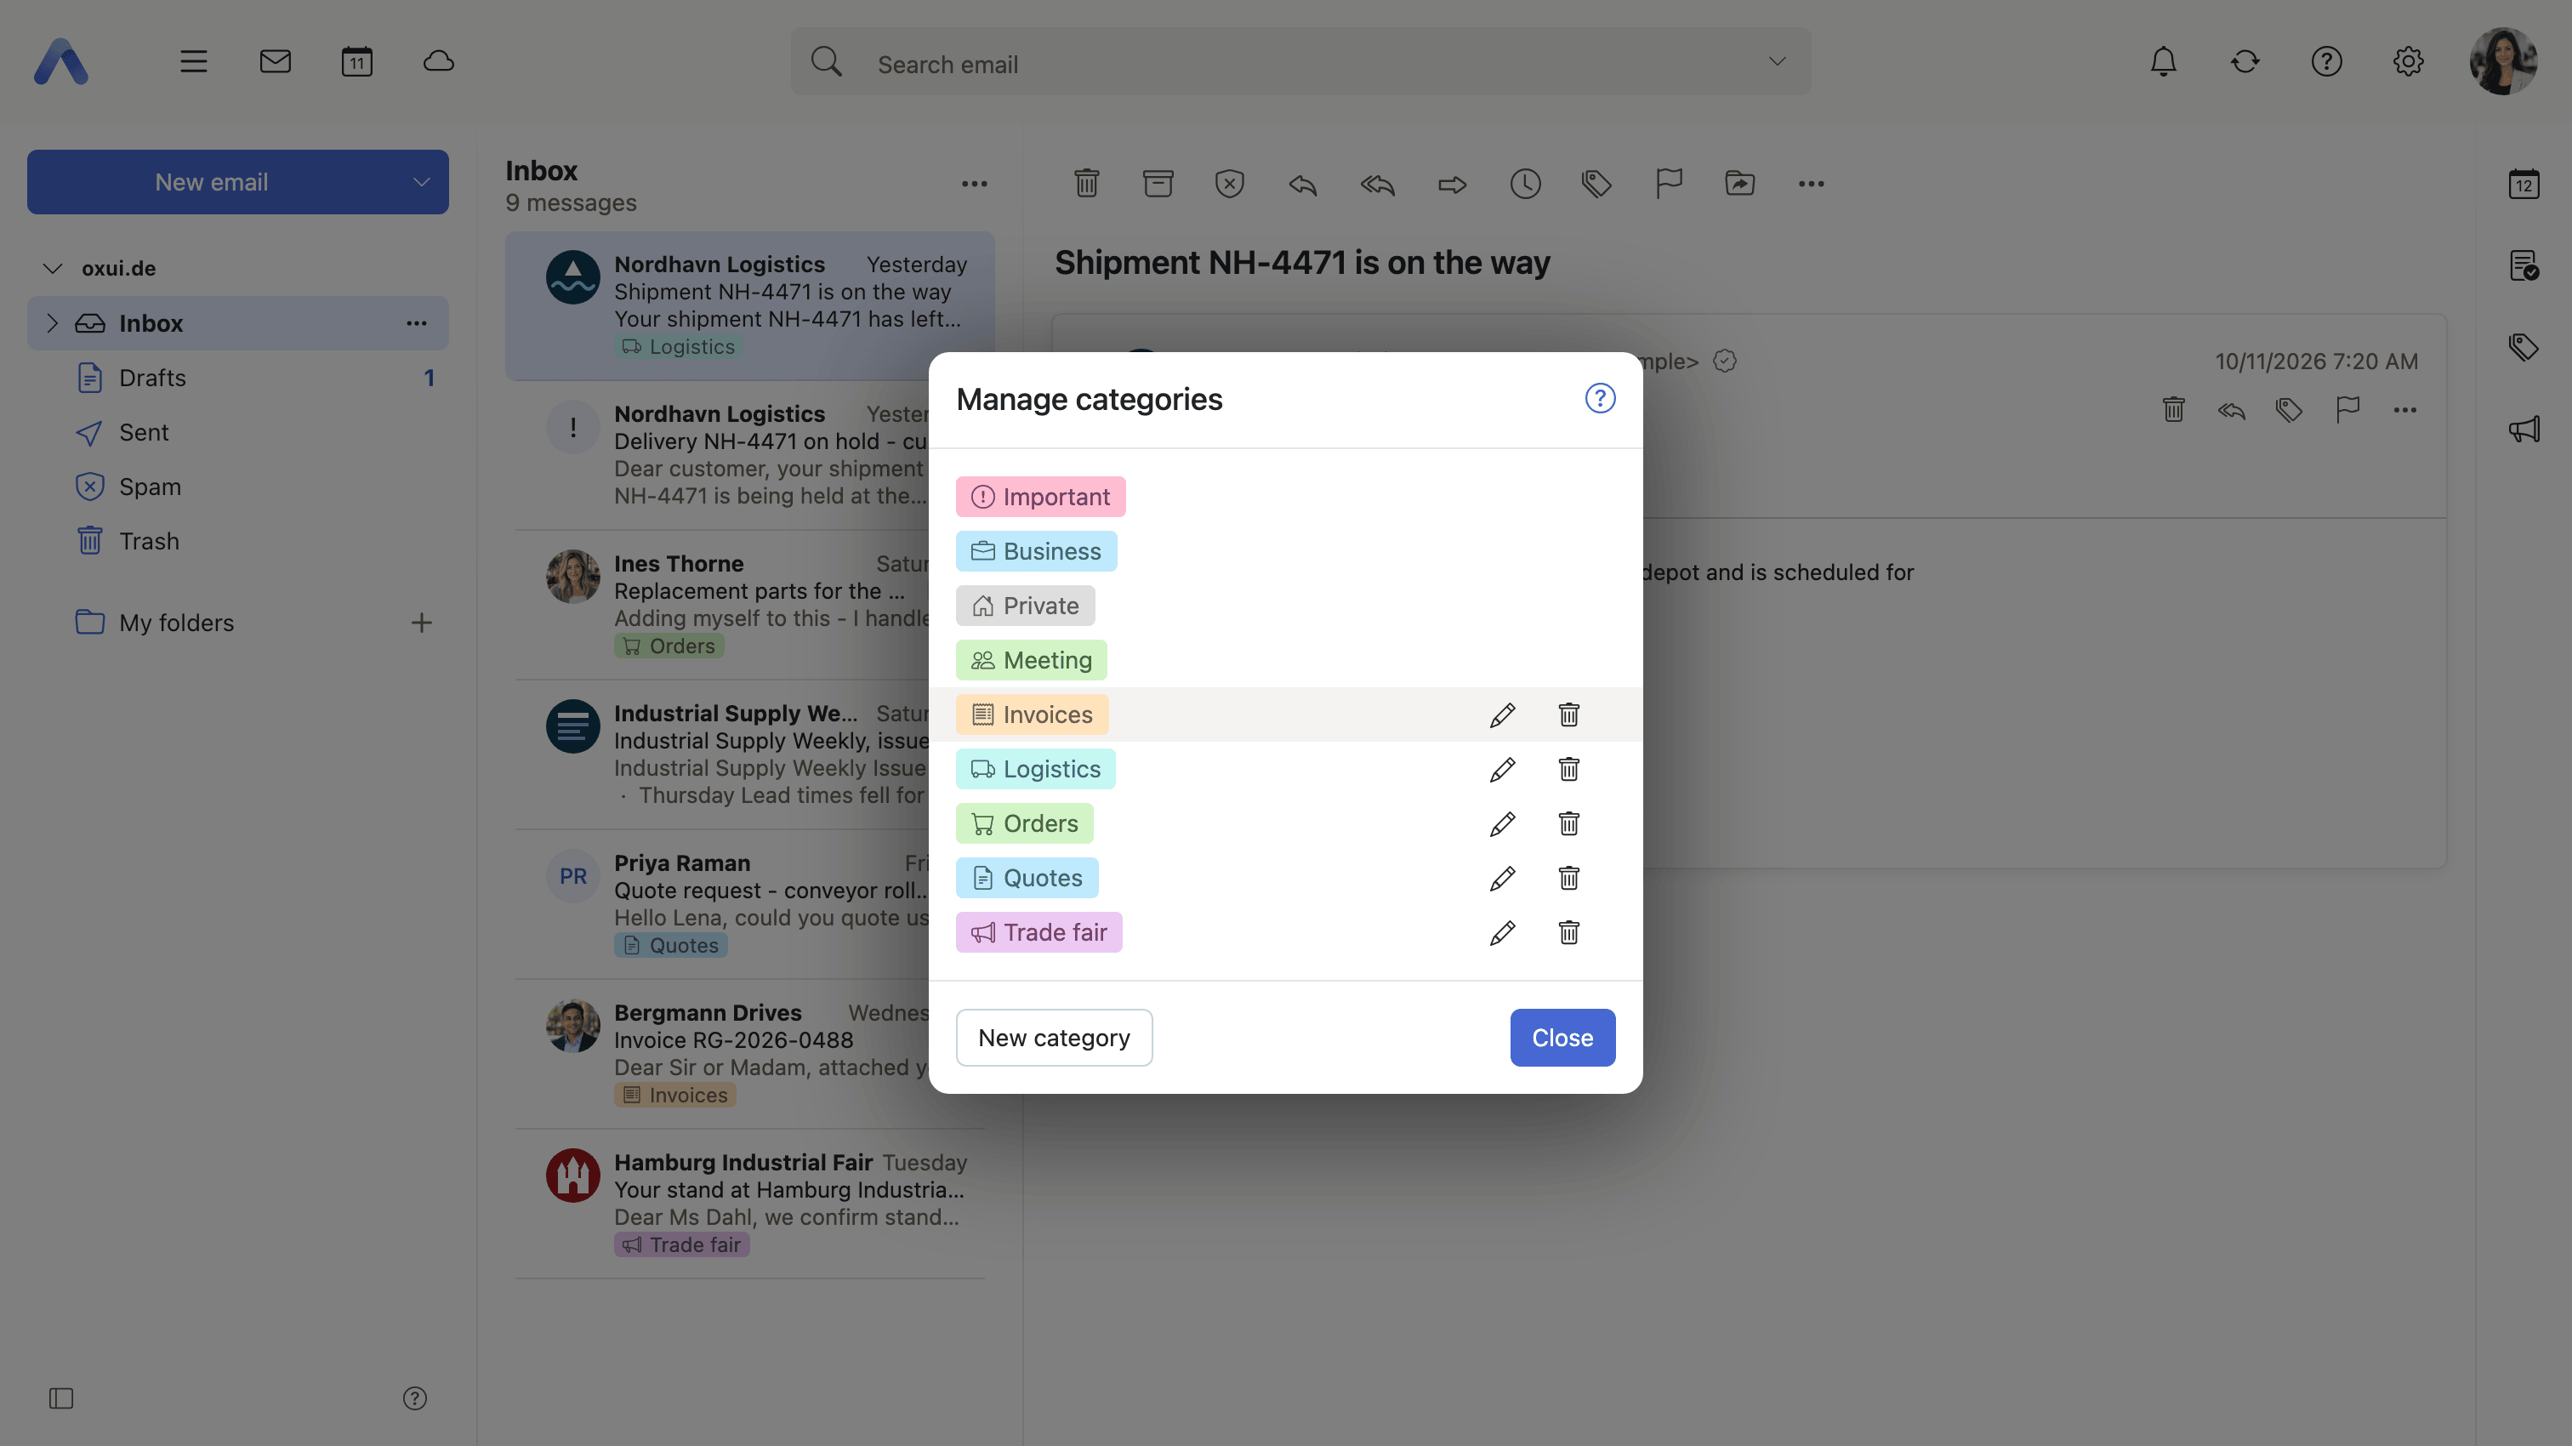2572x1446 pixels.
Task: Select the Meeting category tag
Action: [1030, 660]
